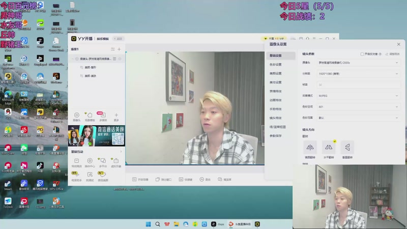This screenshot has width=407, height=229.
Task: Switch to color settings (色彩设置) tab
Action: point(275,65)
